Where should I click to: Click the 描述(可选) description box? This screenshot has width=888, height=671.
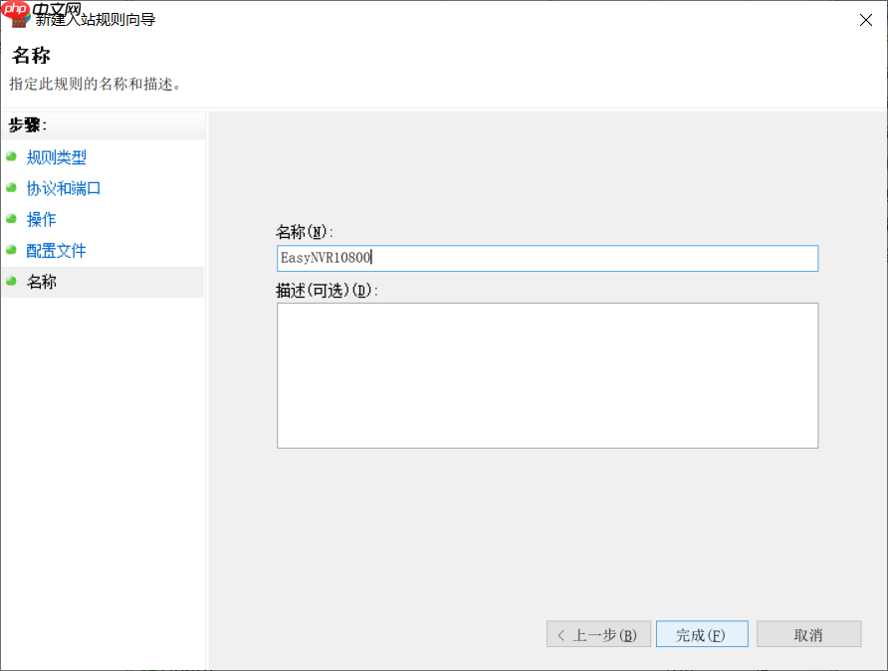(x=548, y=375)
